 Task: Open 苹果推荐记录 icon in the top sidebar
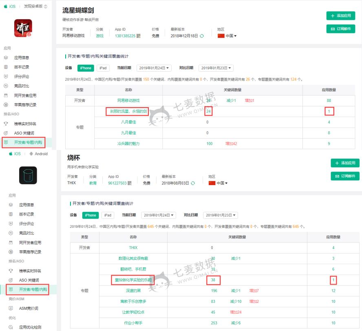(6, 105)
